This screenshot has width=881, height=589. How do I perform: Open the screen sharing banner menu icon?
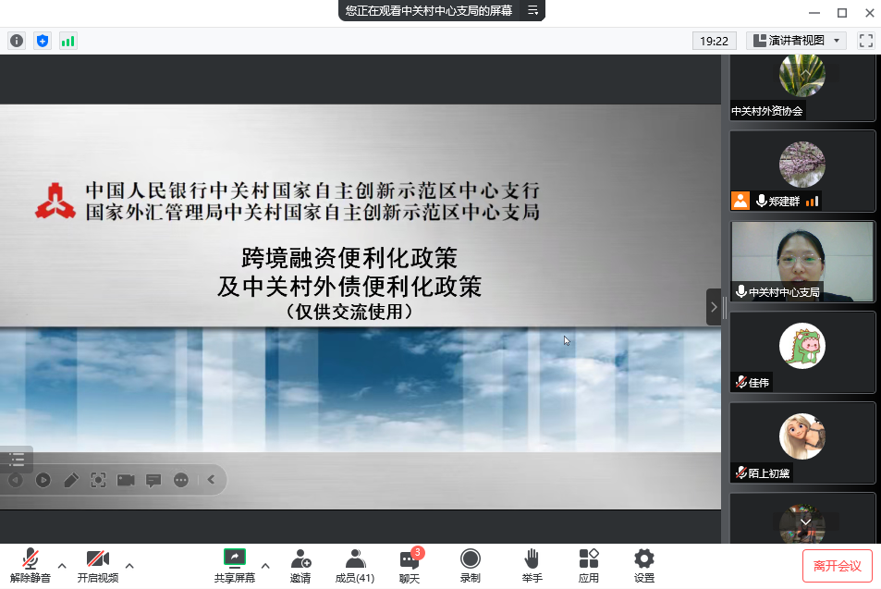[532, 10]
